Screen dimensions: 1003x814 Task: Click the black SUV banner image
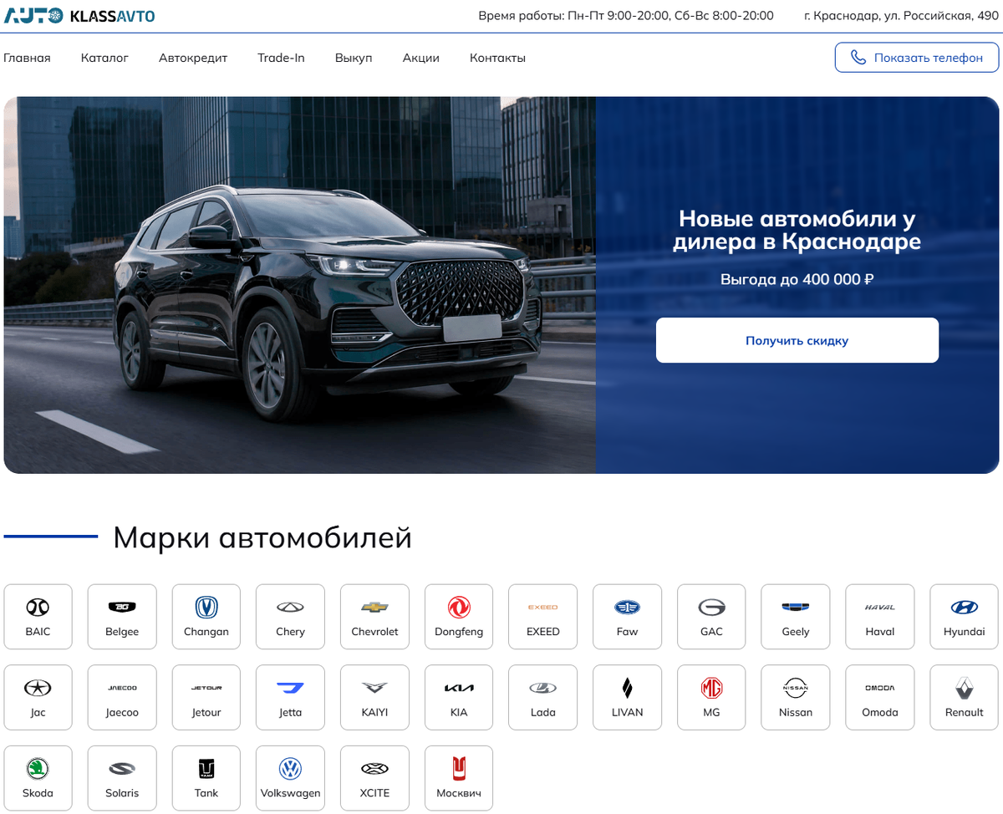299,285
